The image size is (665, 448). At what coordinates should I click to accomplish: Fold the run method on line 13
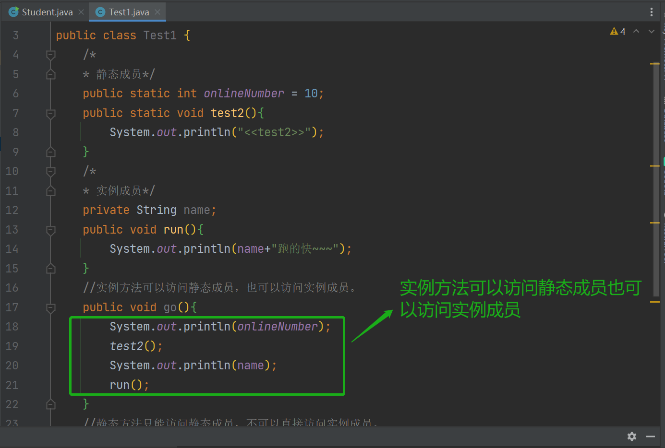pos(51,230)
